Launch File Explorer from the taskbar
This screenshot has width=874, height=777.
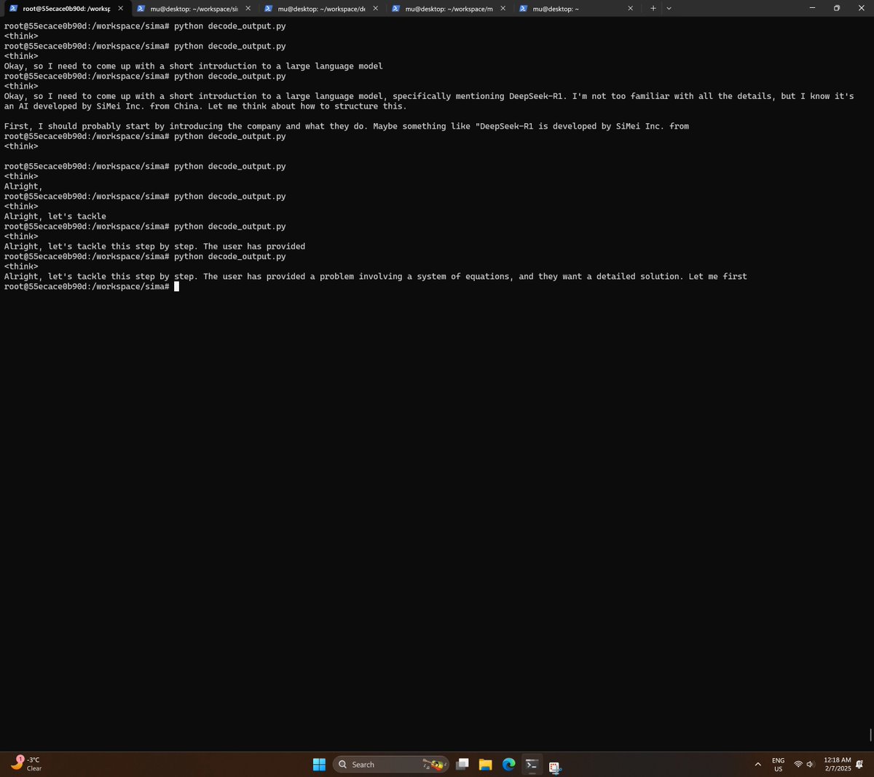coord(486,765)
